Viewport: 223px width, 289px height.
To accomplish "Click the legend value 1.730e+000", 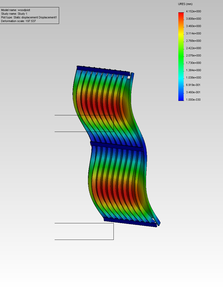I will (x=194, y=63).
